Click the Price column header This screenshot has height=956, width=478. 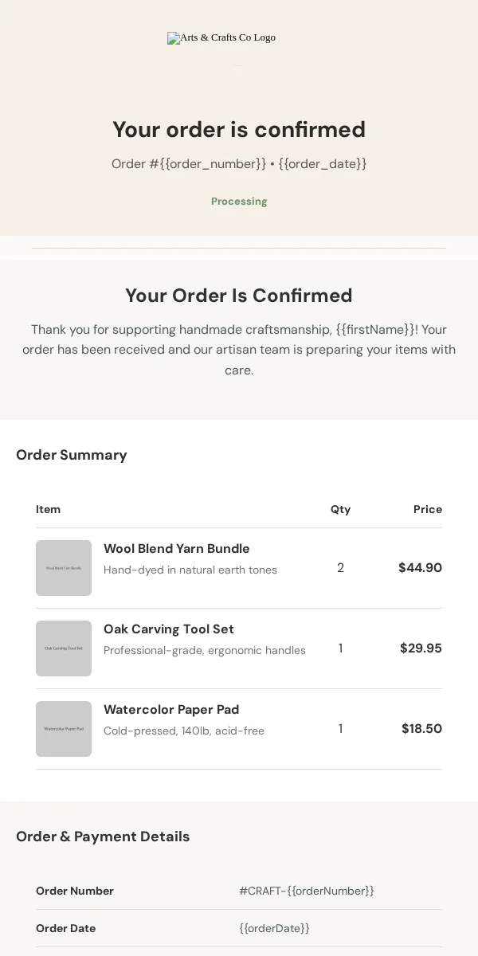tap(428, 509)
